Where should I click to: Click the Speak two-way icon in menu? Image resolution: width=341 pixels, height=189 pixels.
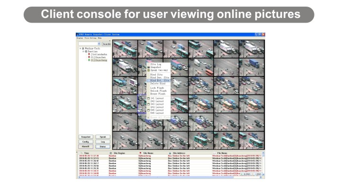[x=148, y=70]
